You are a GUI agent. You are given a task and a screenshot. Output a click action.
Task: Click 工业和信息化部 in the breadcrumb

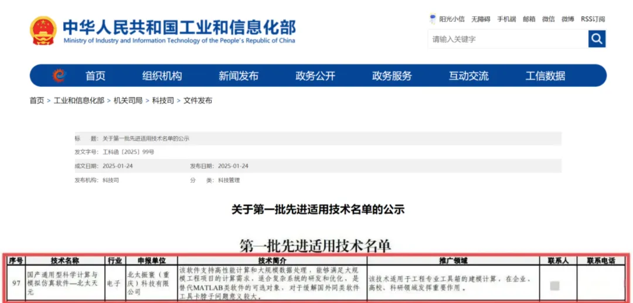pos(79,101)
